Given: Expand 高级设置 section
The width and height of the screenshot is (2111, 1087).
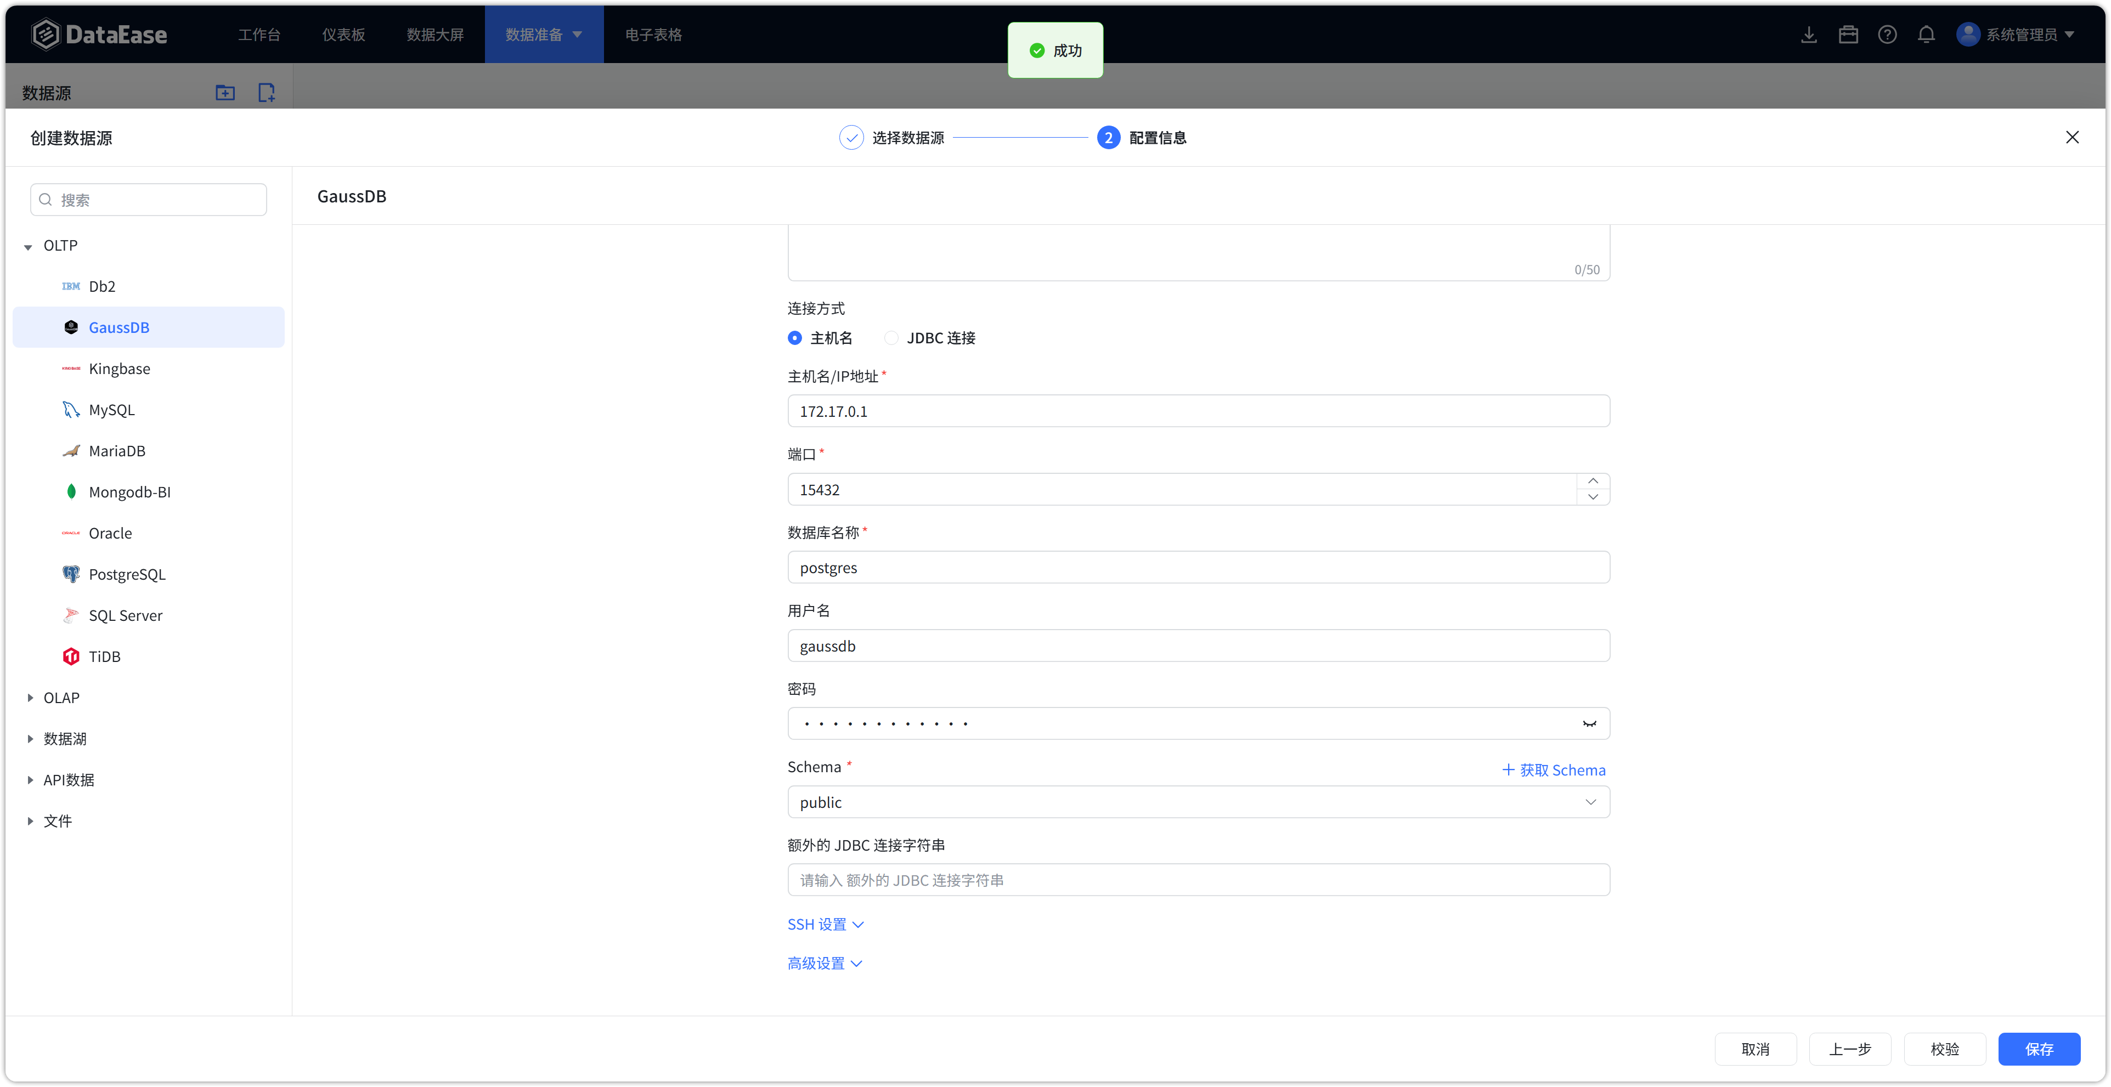Looking at the screenshot, I should click(x=825, y=964).
